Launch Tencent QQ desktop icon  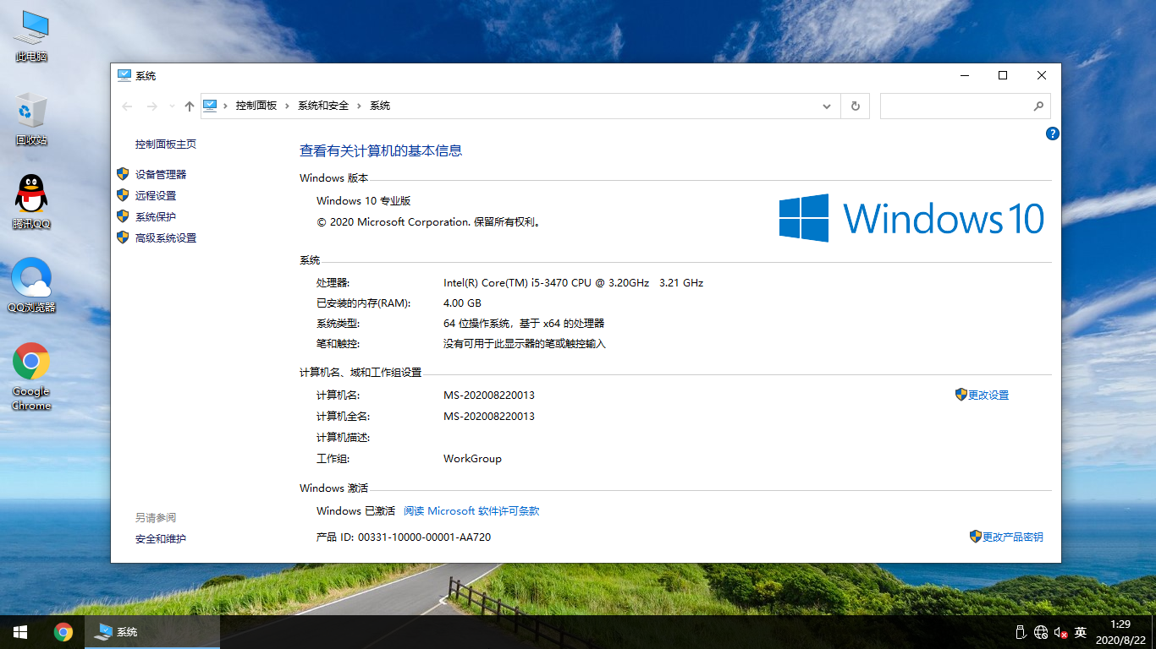click(x=31, y=203)
